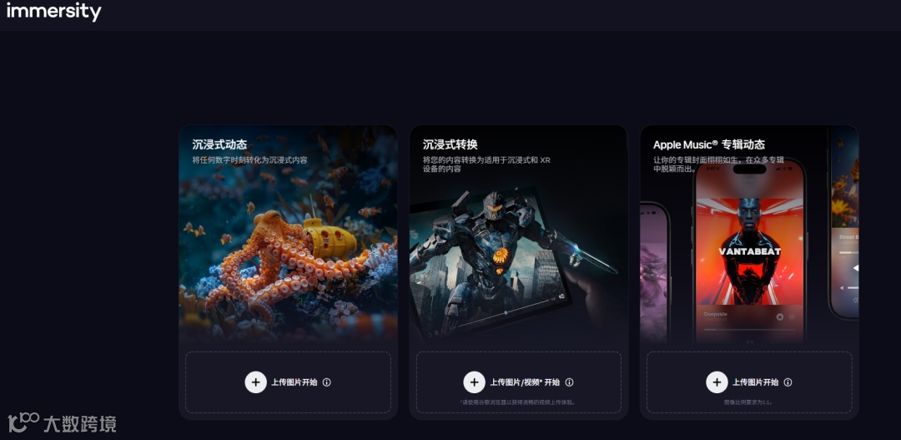Click the plus icon under 沉浸式转换
Image resolution: width=901 pixels, height=440 pixels.
pos(474,382)
